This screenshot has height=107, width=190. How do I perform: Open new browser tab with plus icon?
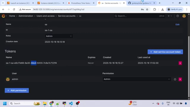[x=159, y=3]
